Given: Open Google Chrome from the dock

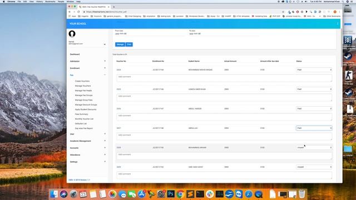Looking at the screenshot, I should click(x=180, y=194).
